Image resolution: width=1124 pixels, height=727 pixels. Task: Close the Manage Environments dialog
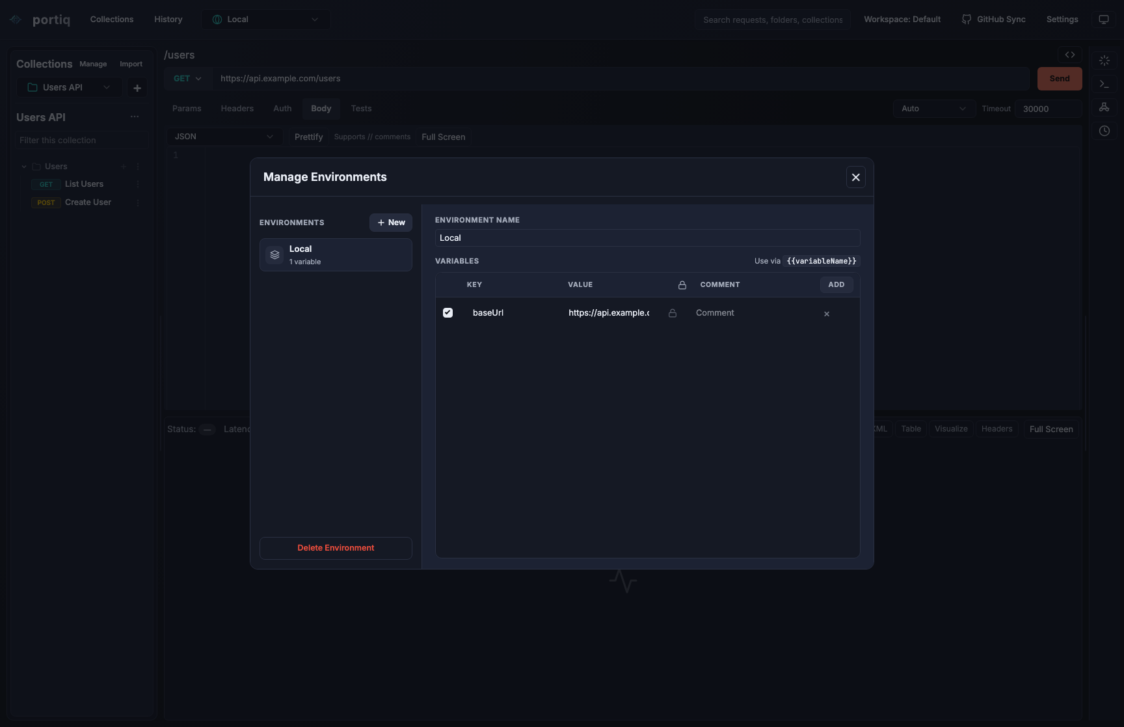(x=856, y=177)
